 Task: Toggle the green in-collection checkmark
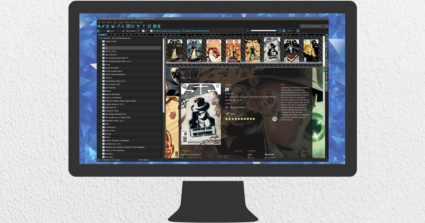[227, 114]
